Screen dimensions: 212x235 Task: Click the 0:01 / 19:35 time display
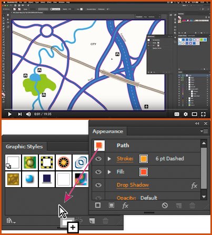(x=43, y=114)
